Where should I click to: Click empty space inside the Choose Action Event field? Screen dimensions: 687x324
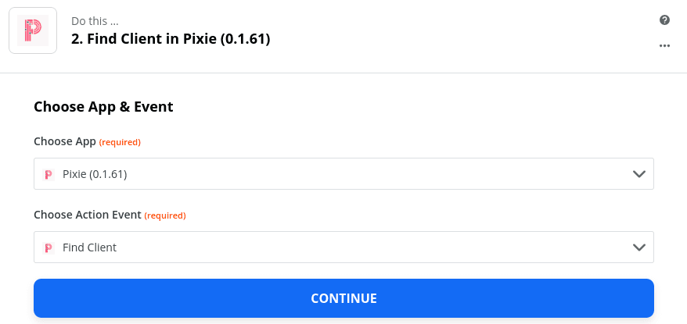[376, 247]
